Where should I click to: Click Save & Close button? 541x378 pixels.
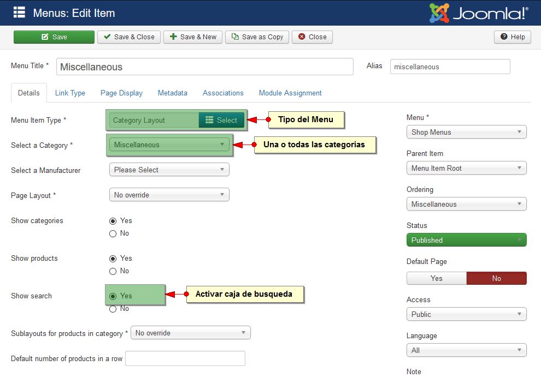pyautogui.click(x=129, y=37)
